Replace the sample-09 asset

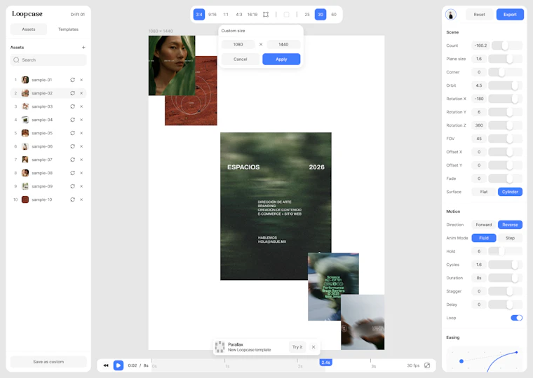coord(72,186)
